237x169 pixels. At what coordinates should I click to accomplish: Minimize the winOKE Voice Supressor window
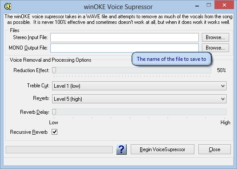[x=197, y=6]
